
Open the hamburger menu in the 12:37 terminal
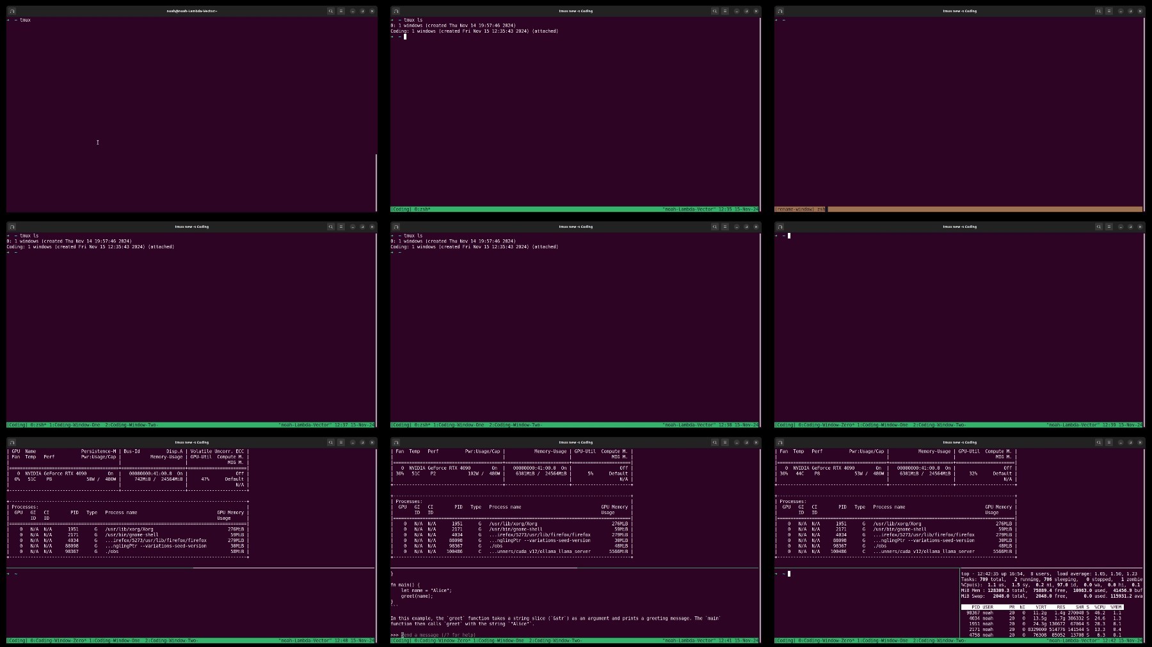tap(341, 227)
